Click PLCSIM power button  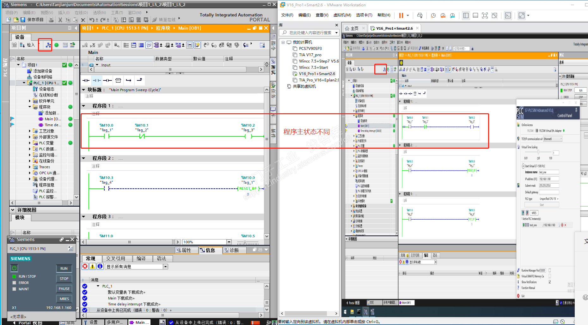coord(14,268)
